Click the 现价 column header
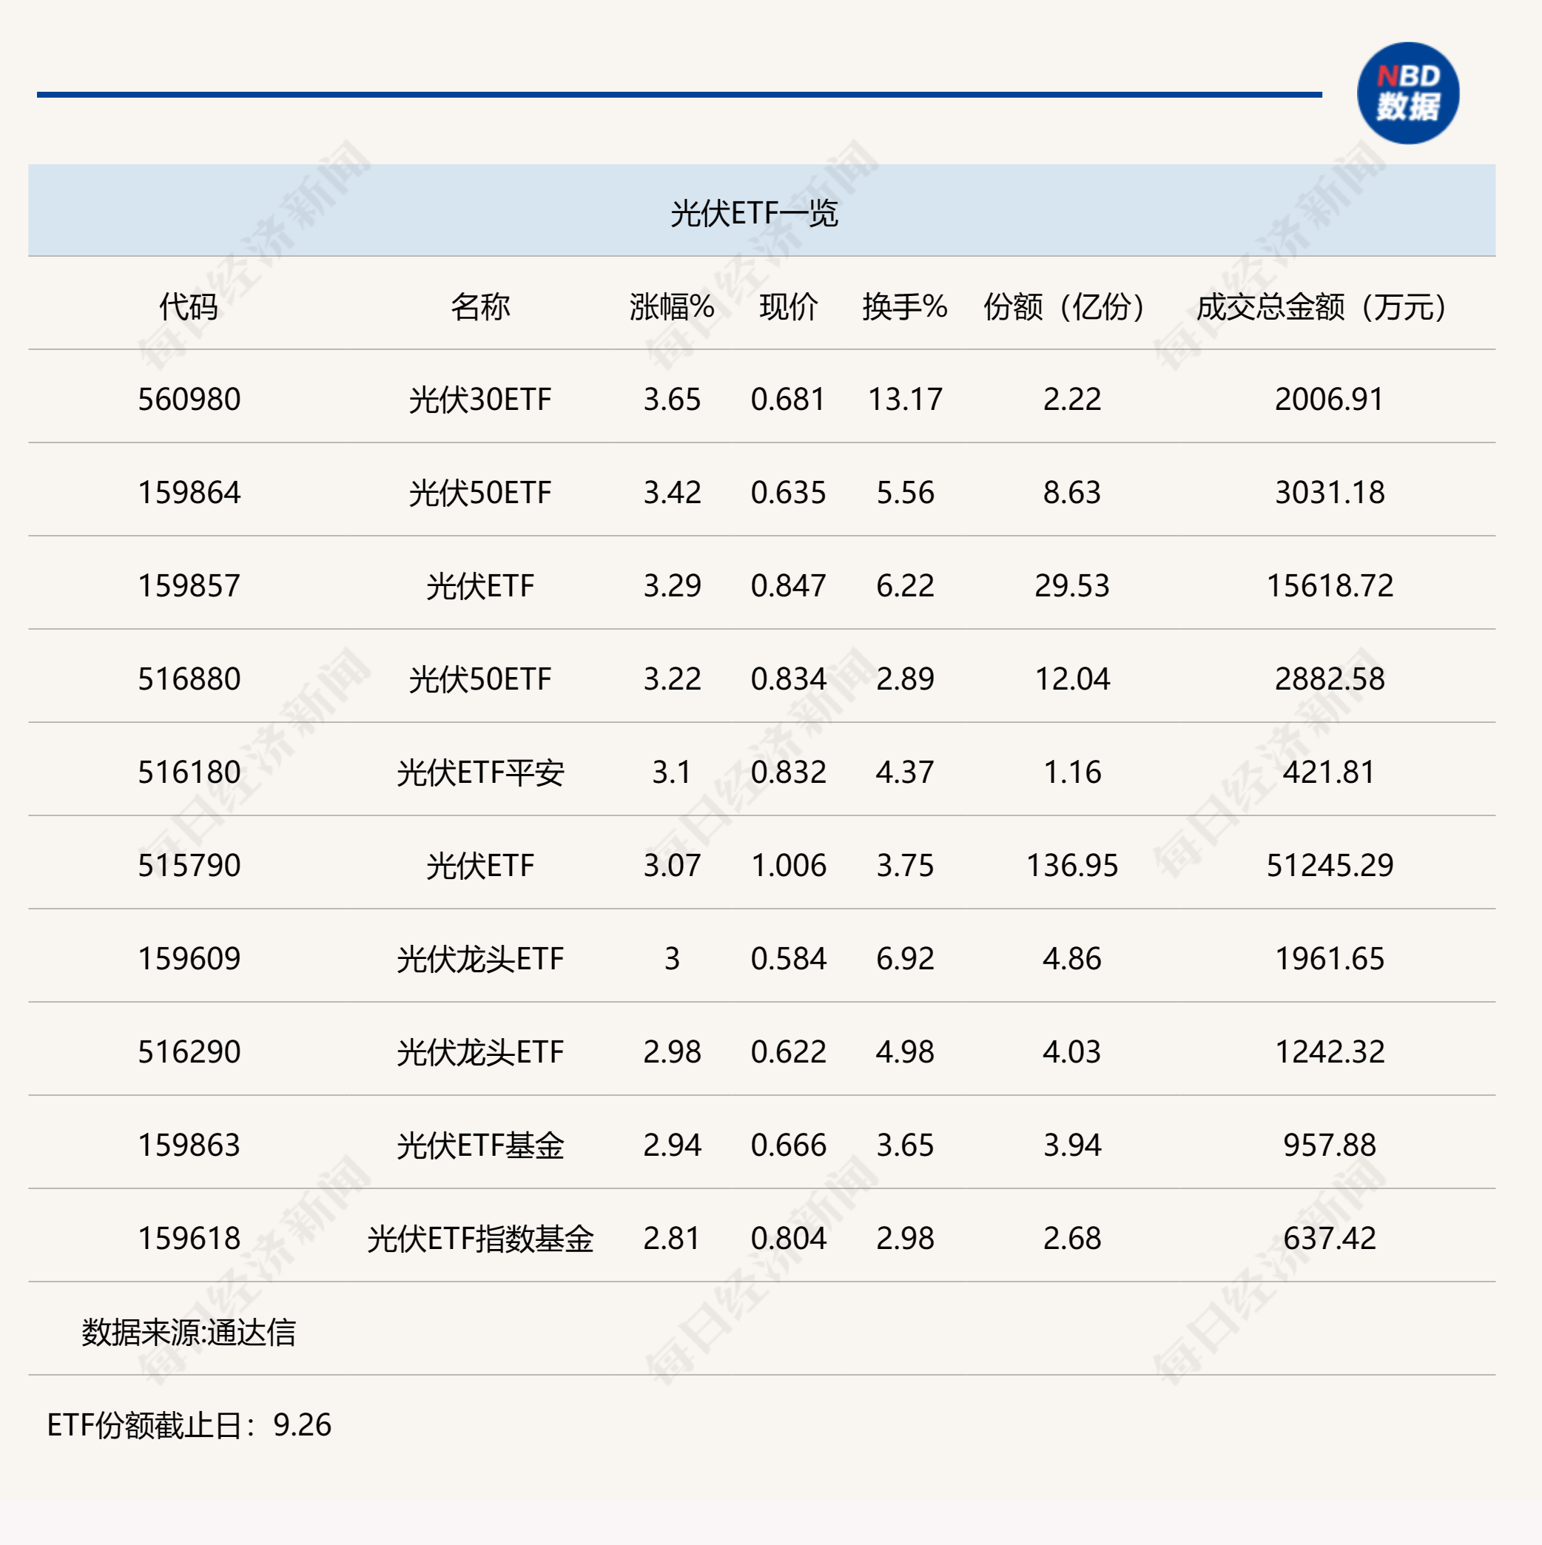Image resolution: width=1542 pixels, height=1545 pixels. pyautogui.click(x=788, y=306)
